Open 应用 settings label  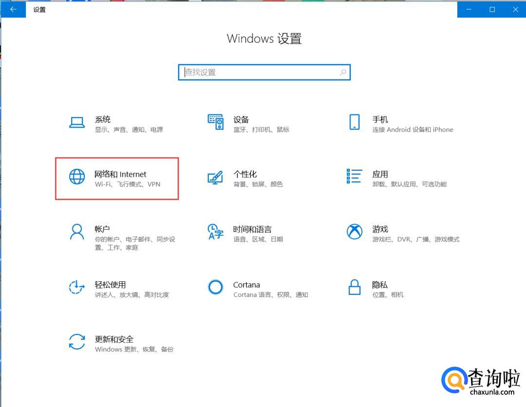click(x=380, y=174)
